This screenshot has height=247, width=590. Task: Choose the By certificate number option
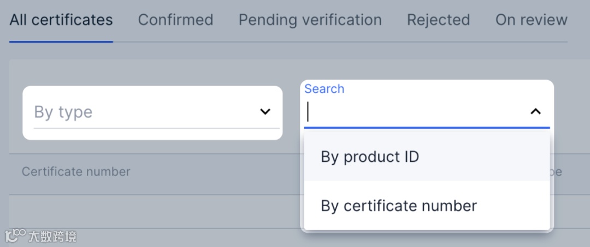pos(399,206)
